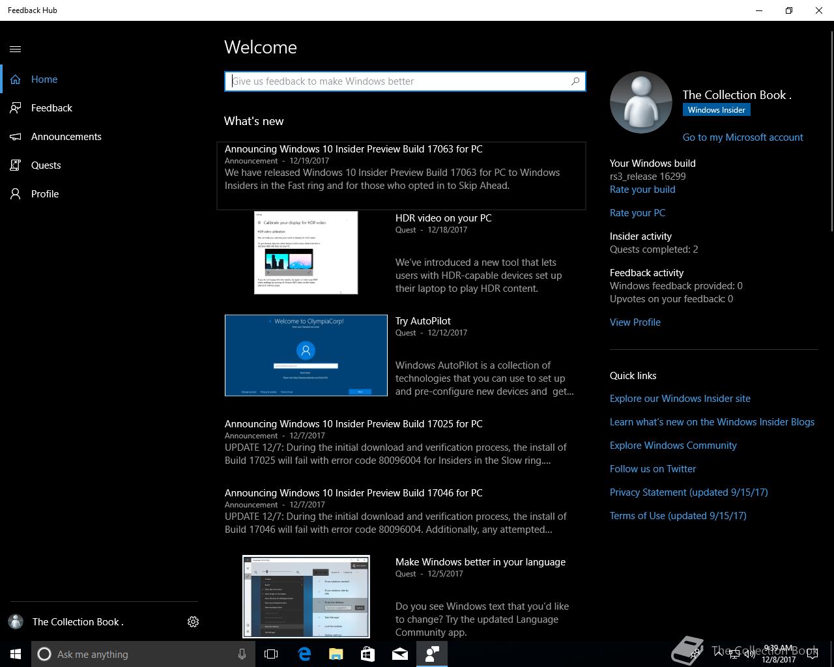This screenshot has width=834, height=667.
Task: Open Microsoft Store from taskbar
Action: pos(367,654)
